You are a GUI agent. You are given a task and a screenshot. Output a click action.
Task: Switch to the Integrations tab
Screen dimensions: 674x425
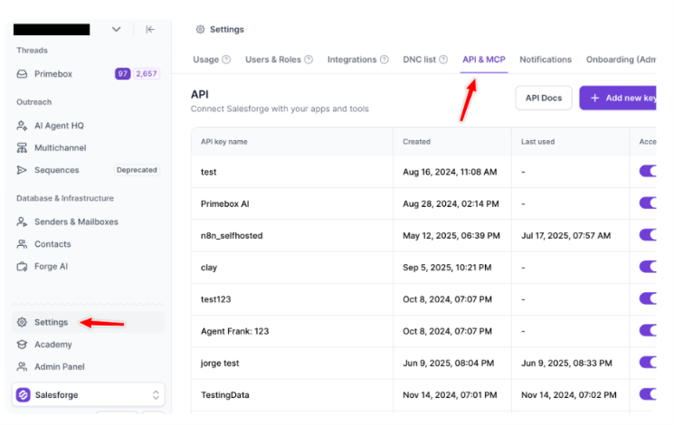pyautogui.click(x=352, y=60)
